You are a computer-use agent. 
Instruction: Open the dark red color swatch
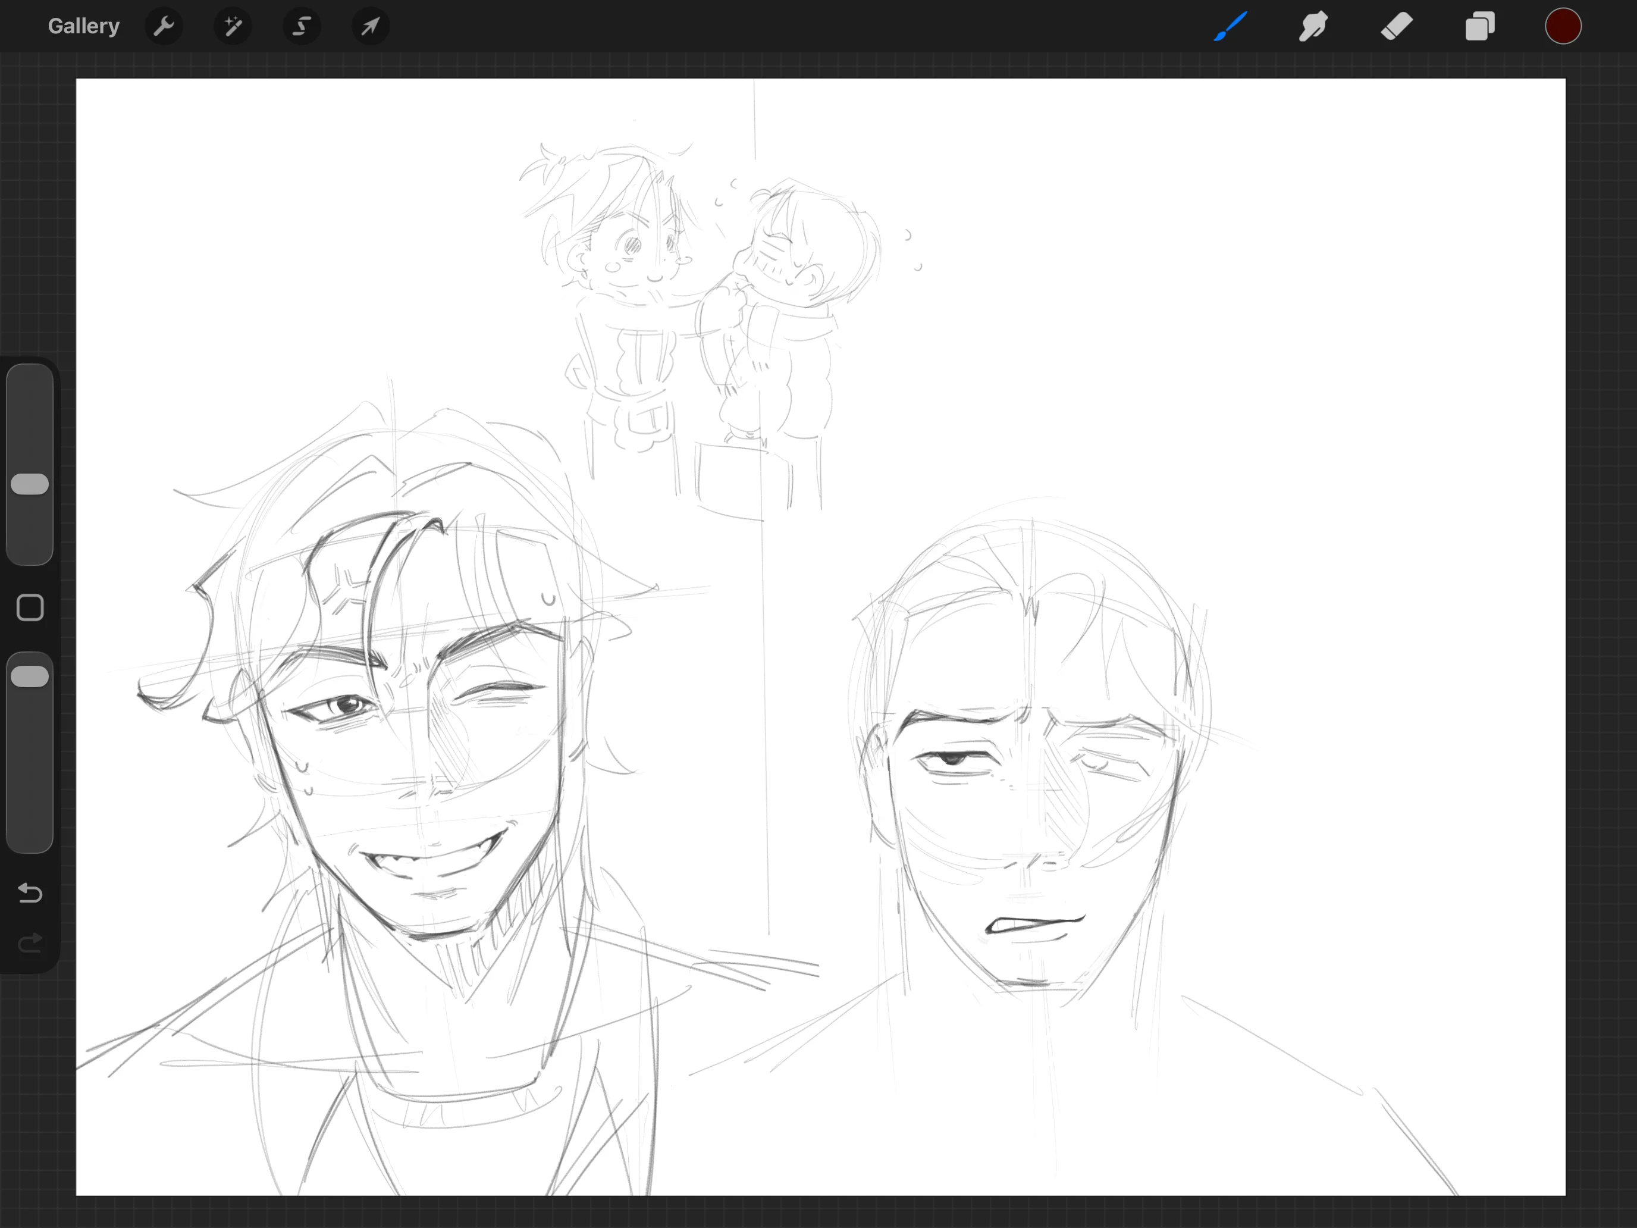[x=1563, y=27]
